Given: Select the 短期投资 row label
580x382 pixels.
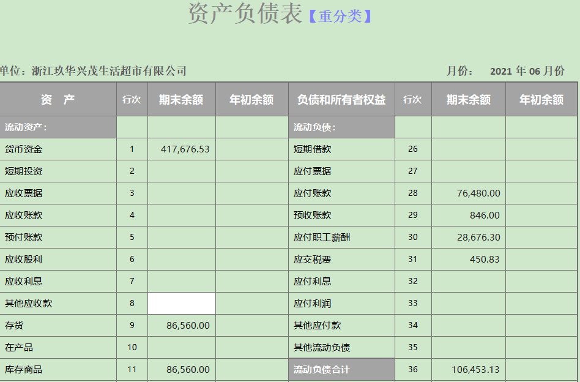Looking at the screenshot, I should [23, 171].
